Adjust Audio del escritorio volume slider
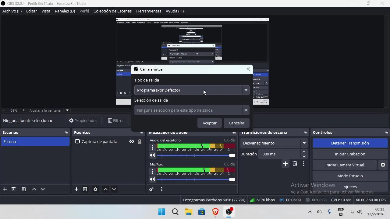 (x=196, y=155)
